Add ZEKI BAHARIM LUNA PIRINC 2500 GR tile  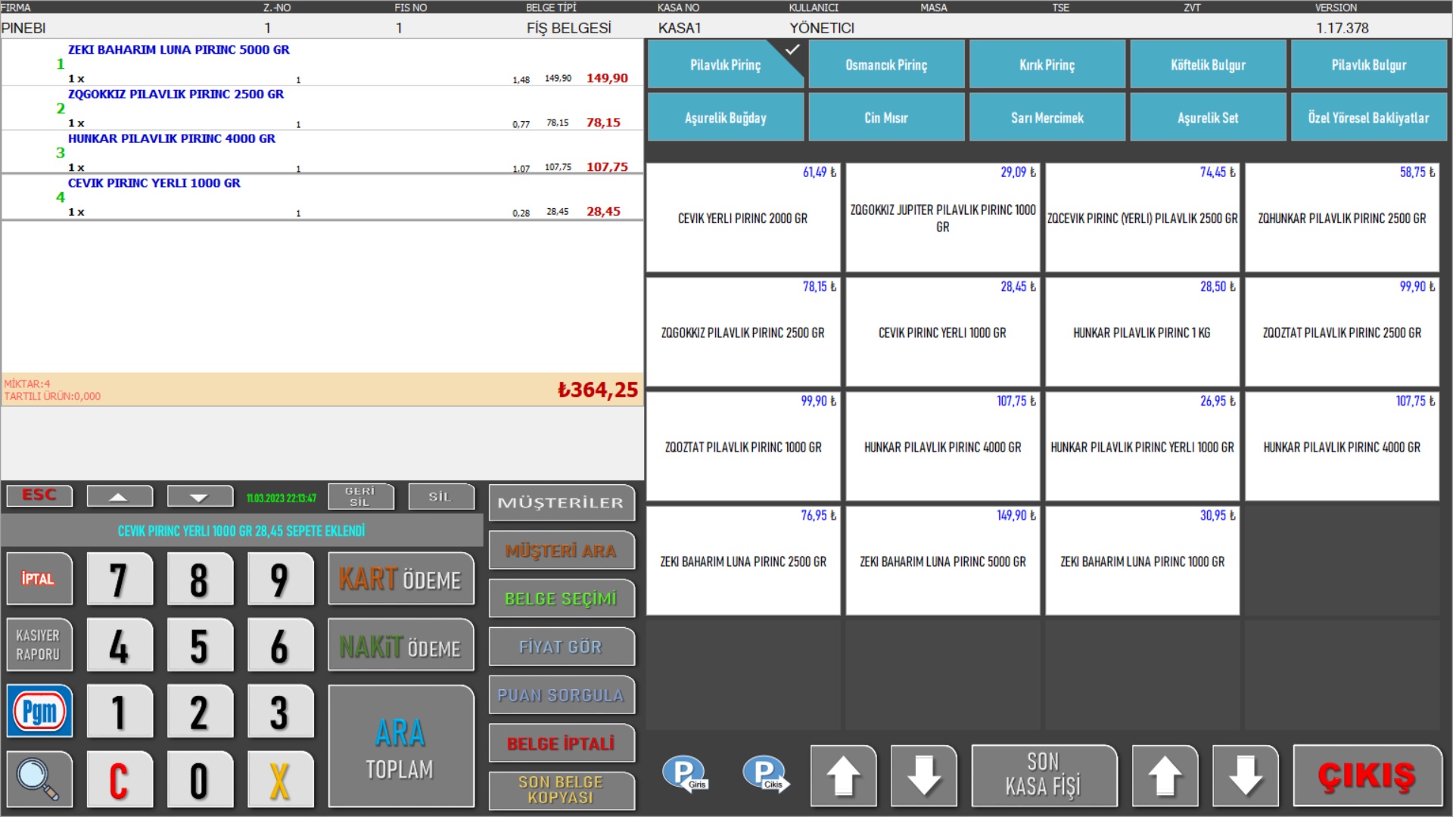click(743, 561)
